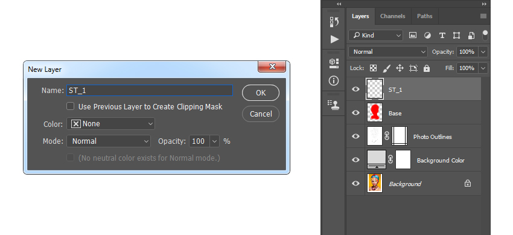This screenshot has width=513, height=235.
Task: Confirm New Layer with OK
Action: (x=261, y=93)
